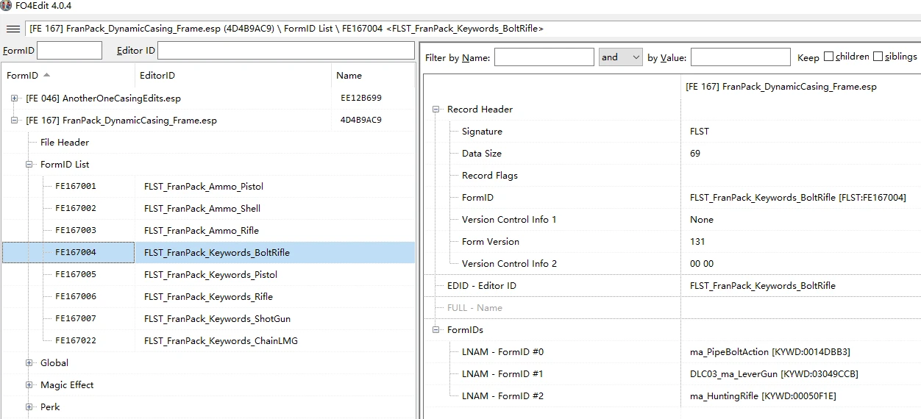Sort by the FormID column header

[68, 75]
